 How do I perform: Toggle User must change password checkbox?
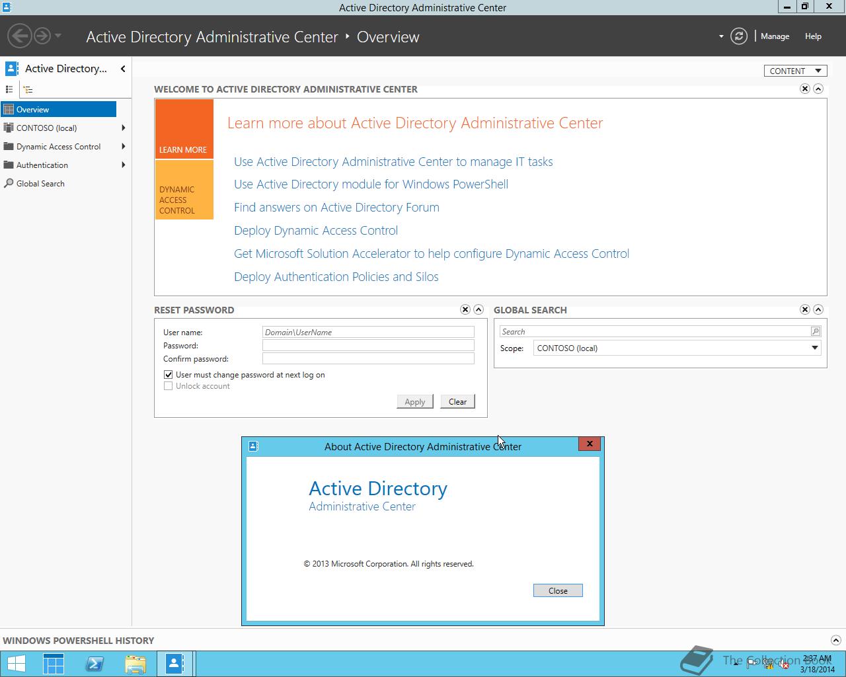point(168,374)
